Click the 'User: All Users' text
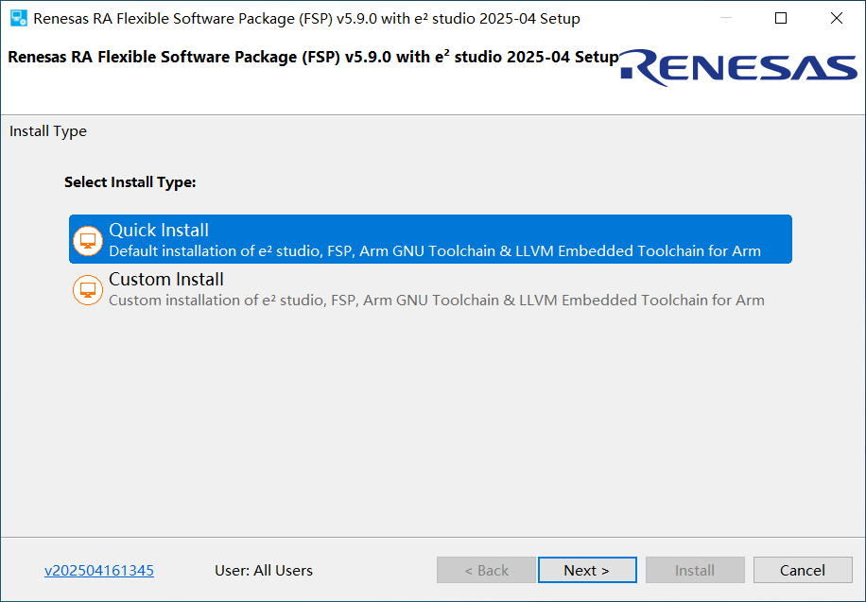The image size is (866, 602). click(264, 571)
